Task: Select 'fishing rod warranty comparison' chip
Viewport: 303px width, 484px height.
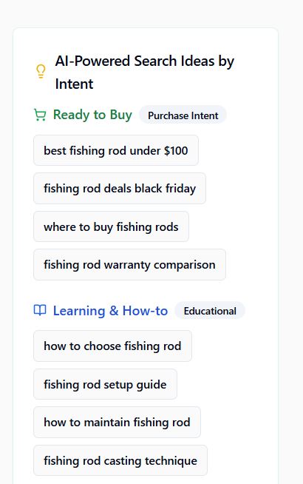Action: pos(129,264)
